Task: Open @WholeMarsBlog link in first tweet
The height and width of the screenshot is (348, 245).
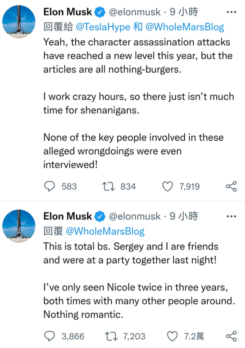Action: coord(185,27)
